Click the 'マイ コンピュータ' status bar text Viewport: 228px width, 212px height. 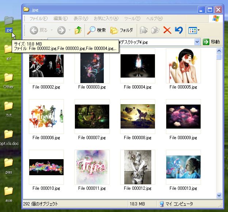point(179,204)
